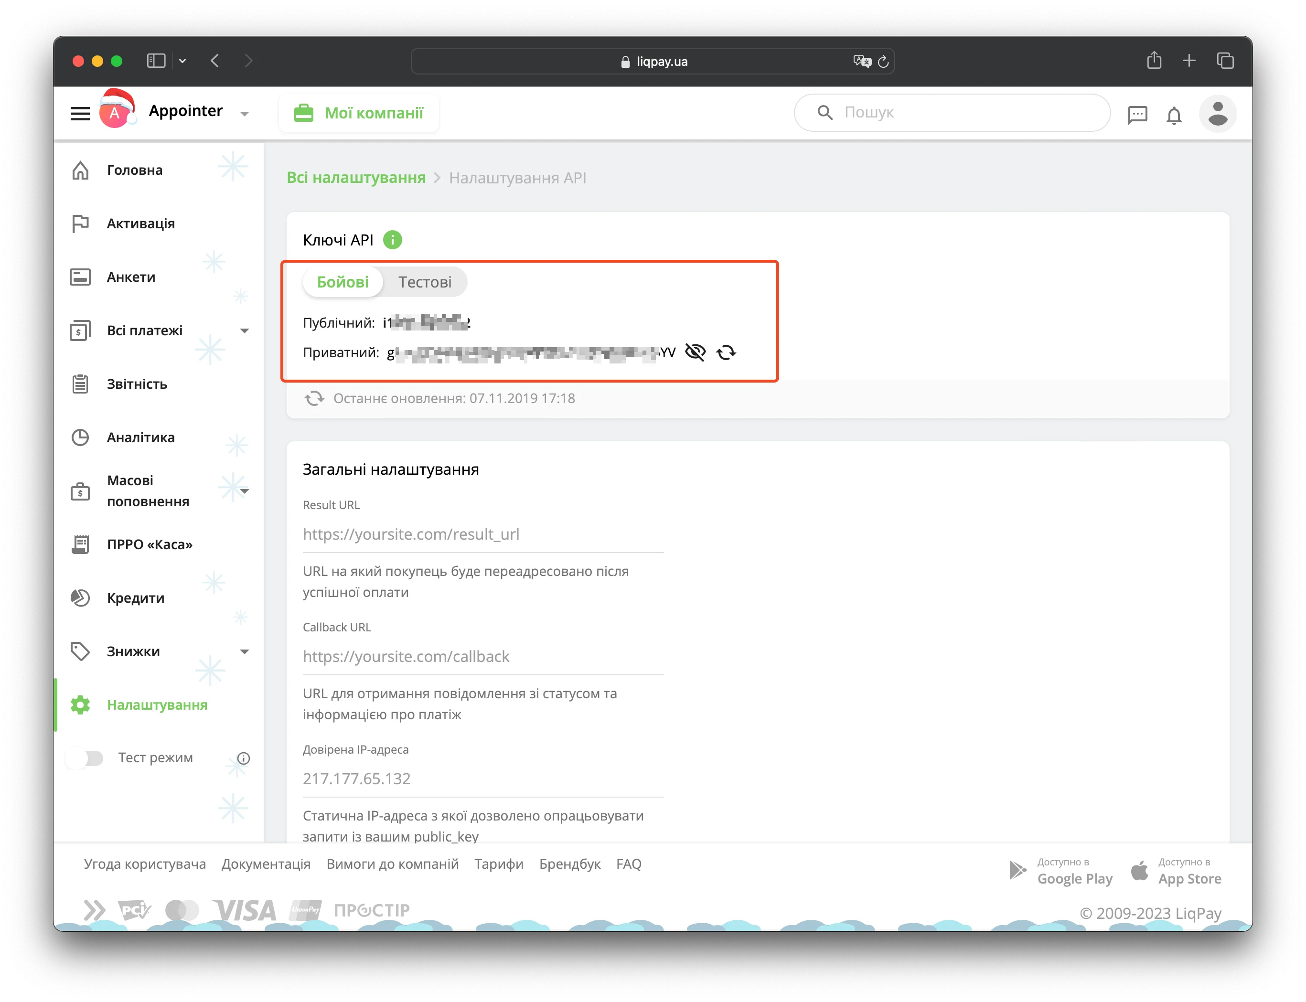Open Всі платежі section
This screenshot has width=1306, height=1002.
pyautogui.click(x=144, y=330)
